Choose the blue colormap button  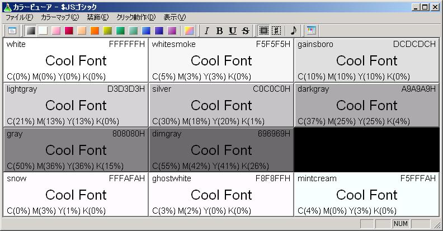click(146, 31)
